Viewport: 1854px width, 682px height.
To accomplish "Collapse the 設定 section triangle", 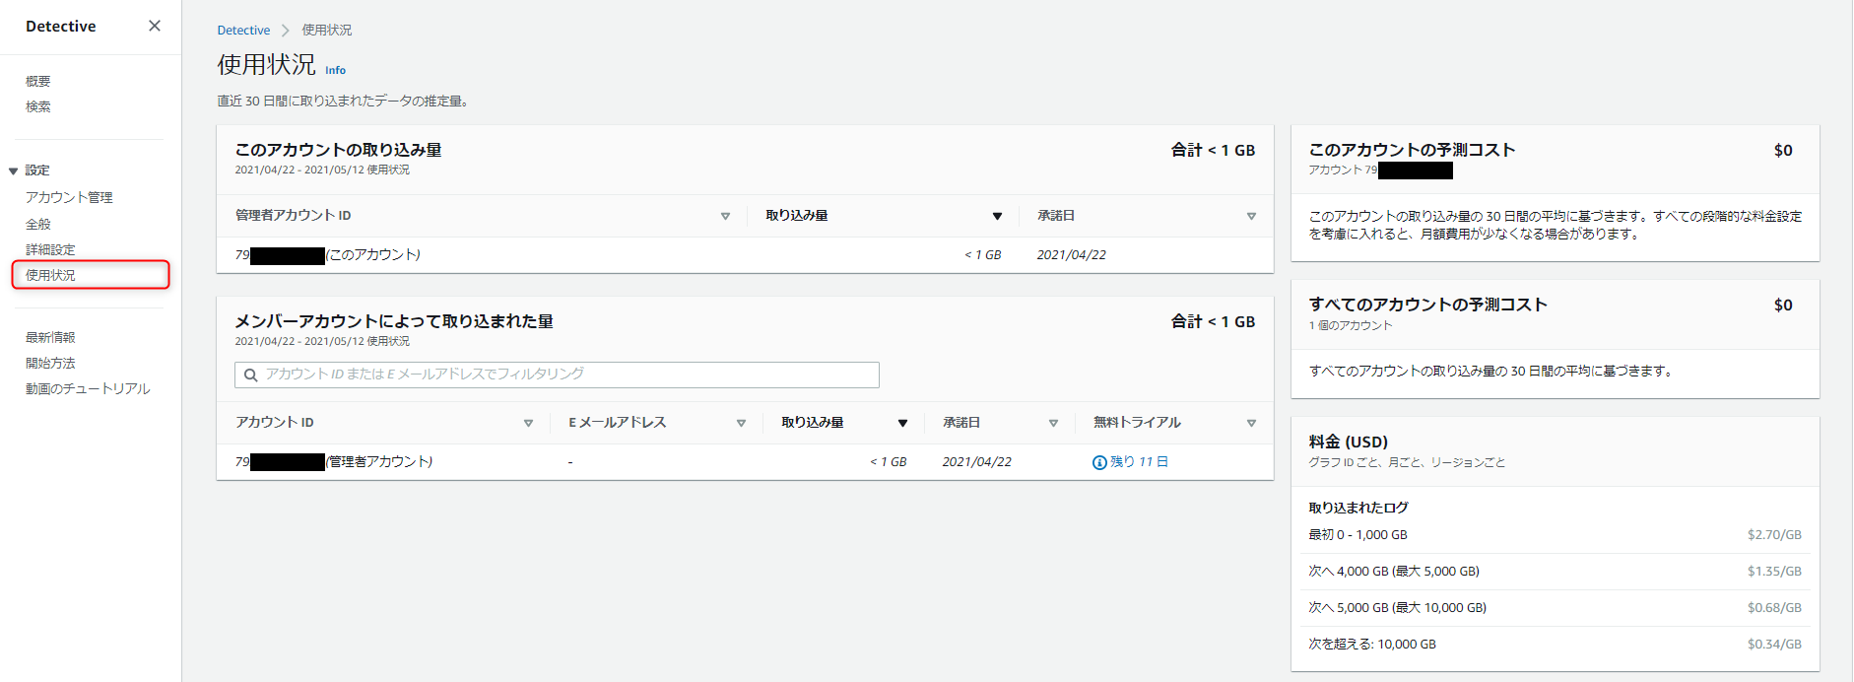I will 14,171.
